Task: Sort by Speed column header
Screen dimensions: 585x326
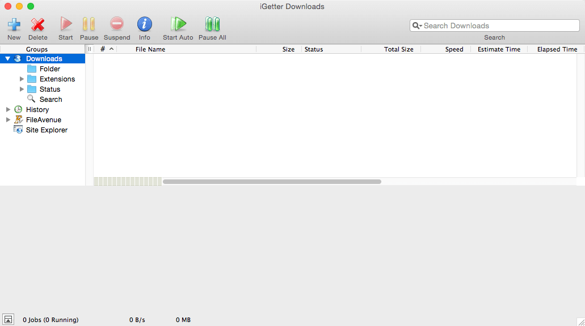Action: point(446,49)
